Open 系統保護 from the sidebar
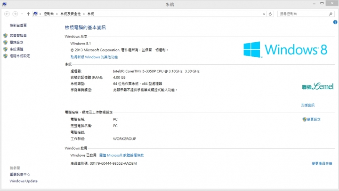The width and height of the screenshot is (339, 191). [16, 49]
